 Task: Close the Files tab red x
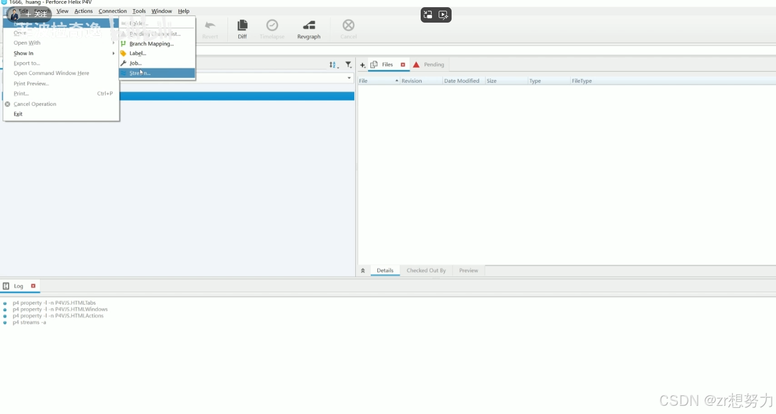pyautogui.click(x=403, y=64)
